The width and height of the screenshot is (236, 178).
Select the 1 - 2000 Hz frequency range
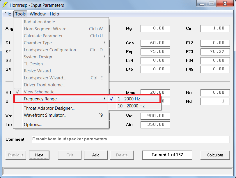pos(134,99)
